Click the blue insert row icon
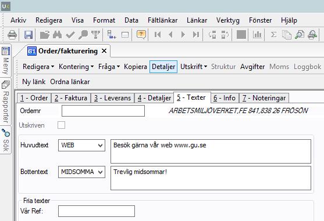The height and width of the screenshot is (221, 324). (x=112, y=35)
